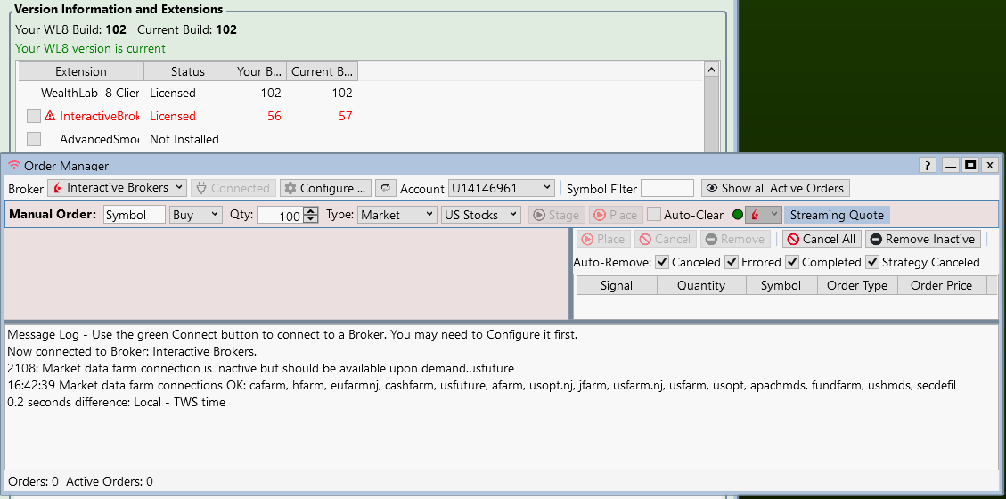This screenshot has height=499, width=1006.
Task: Select the AdvancedSmoothers extension checkbox
Action: click(x=34, y=139)
